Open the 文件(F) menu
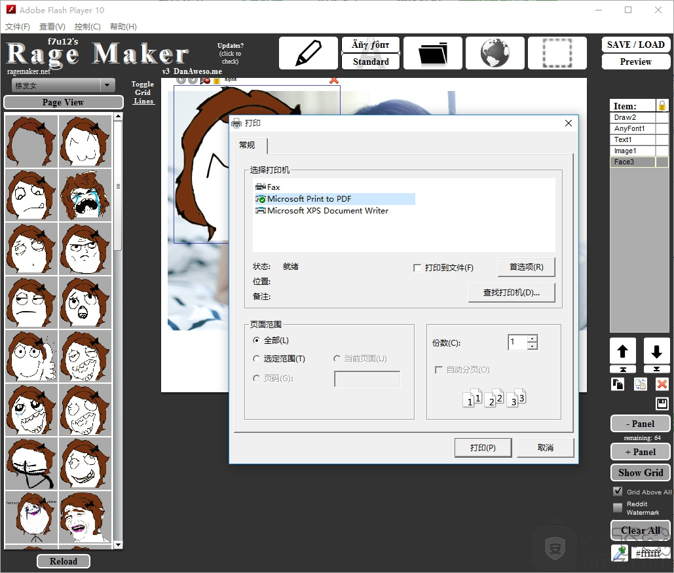The height and width of the screenshot is (573, 674). tap(18, 27)
